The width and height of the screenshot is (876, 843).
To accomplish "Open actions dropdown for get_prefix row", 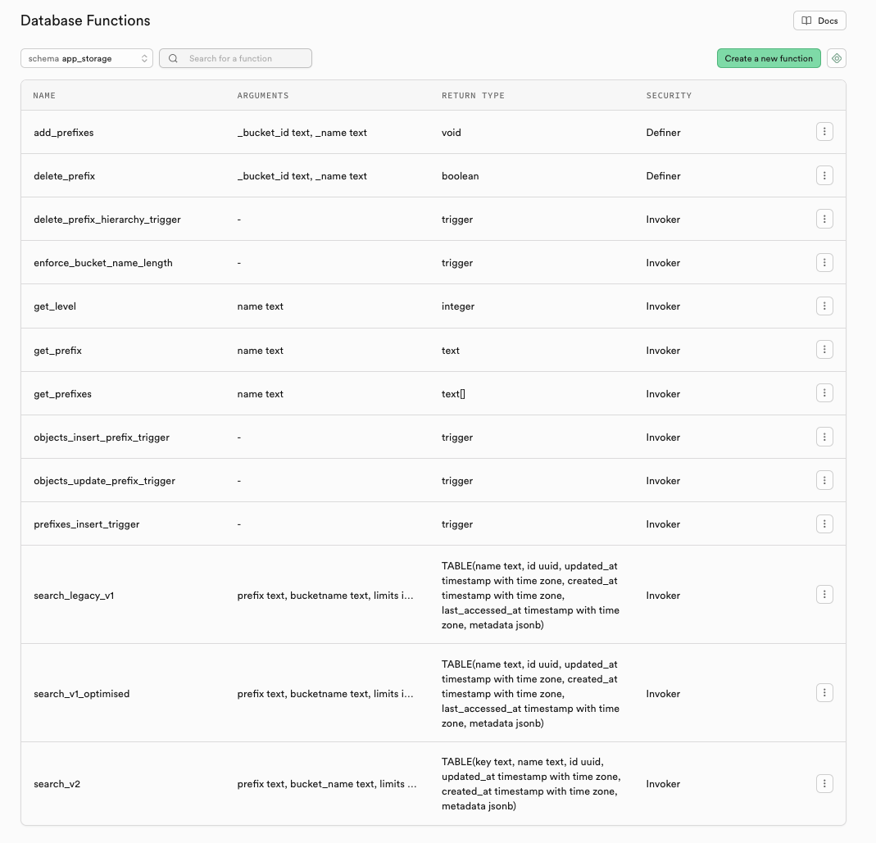I will (x=824, y=350).
